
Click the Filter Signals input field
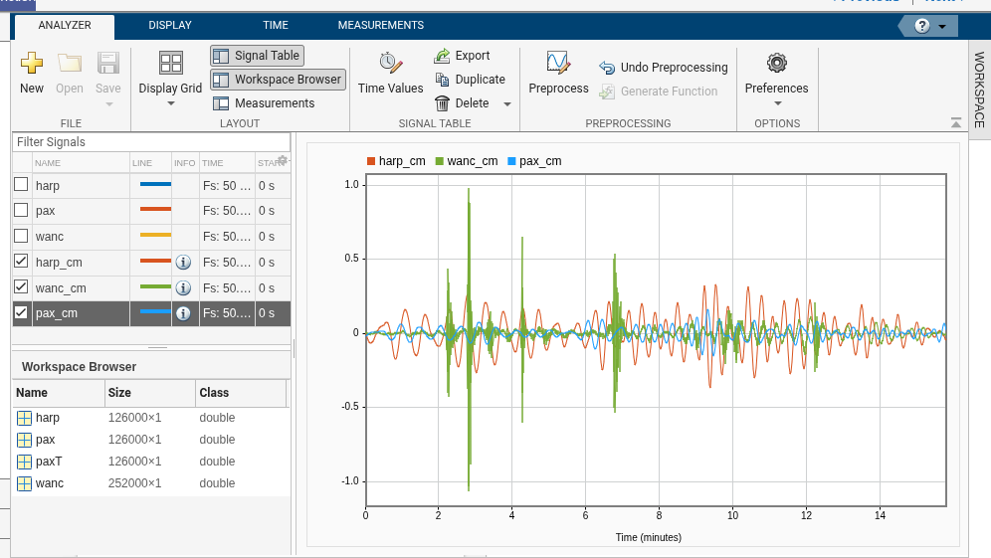[151, 142]
